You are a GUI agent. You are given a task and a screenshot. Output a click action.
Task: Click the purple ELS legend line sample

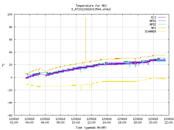coord(162,17)
